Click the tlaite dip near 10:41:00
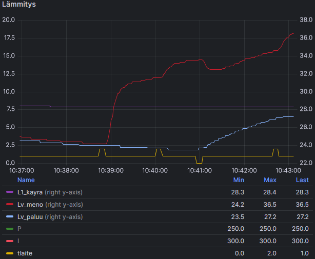 click(200, 162)
